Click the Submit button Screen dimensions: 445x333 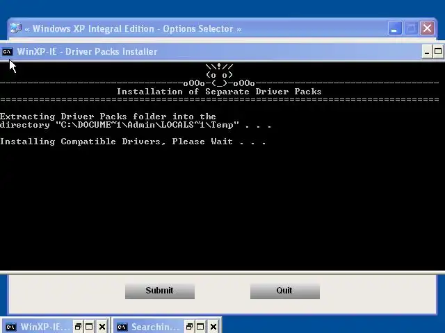(x=160, y=291)
